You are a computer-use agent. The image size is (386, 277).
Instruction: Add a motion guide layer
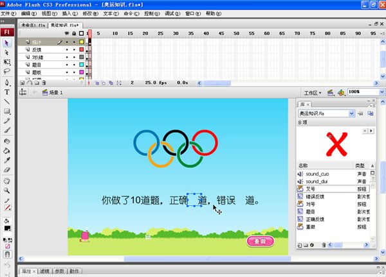pyautogui.click(x=30, y=83)
